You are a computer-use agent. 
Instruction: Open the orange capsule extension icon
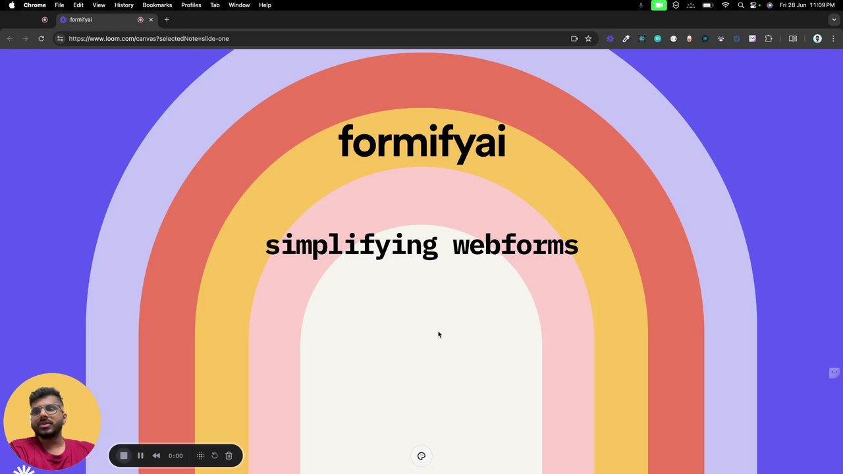pos(689,39)
